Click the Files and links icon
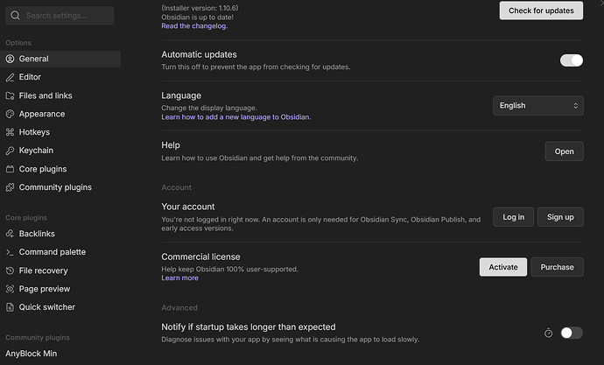The height and width of the screenshot is (365, 604). [11, 95]
